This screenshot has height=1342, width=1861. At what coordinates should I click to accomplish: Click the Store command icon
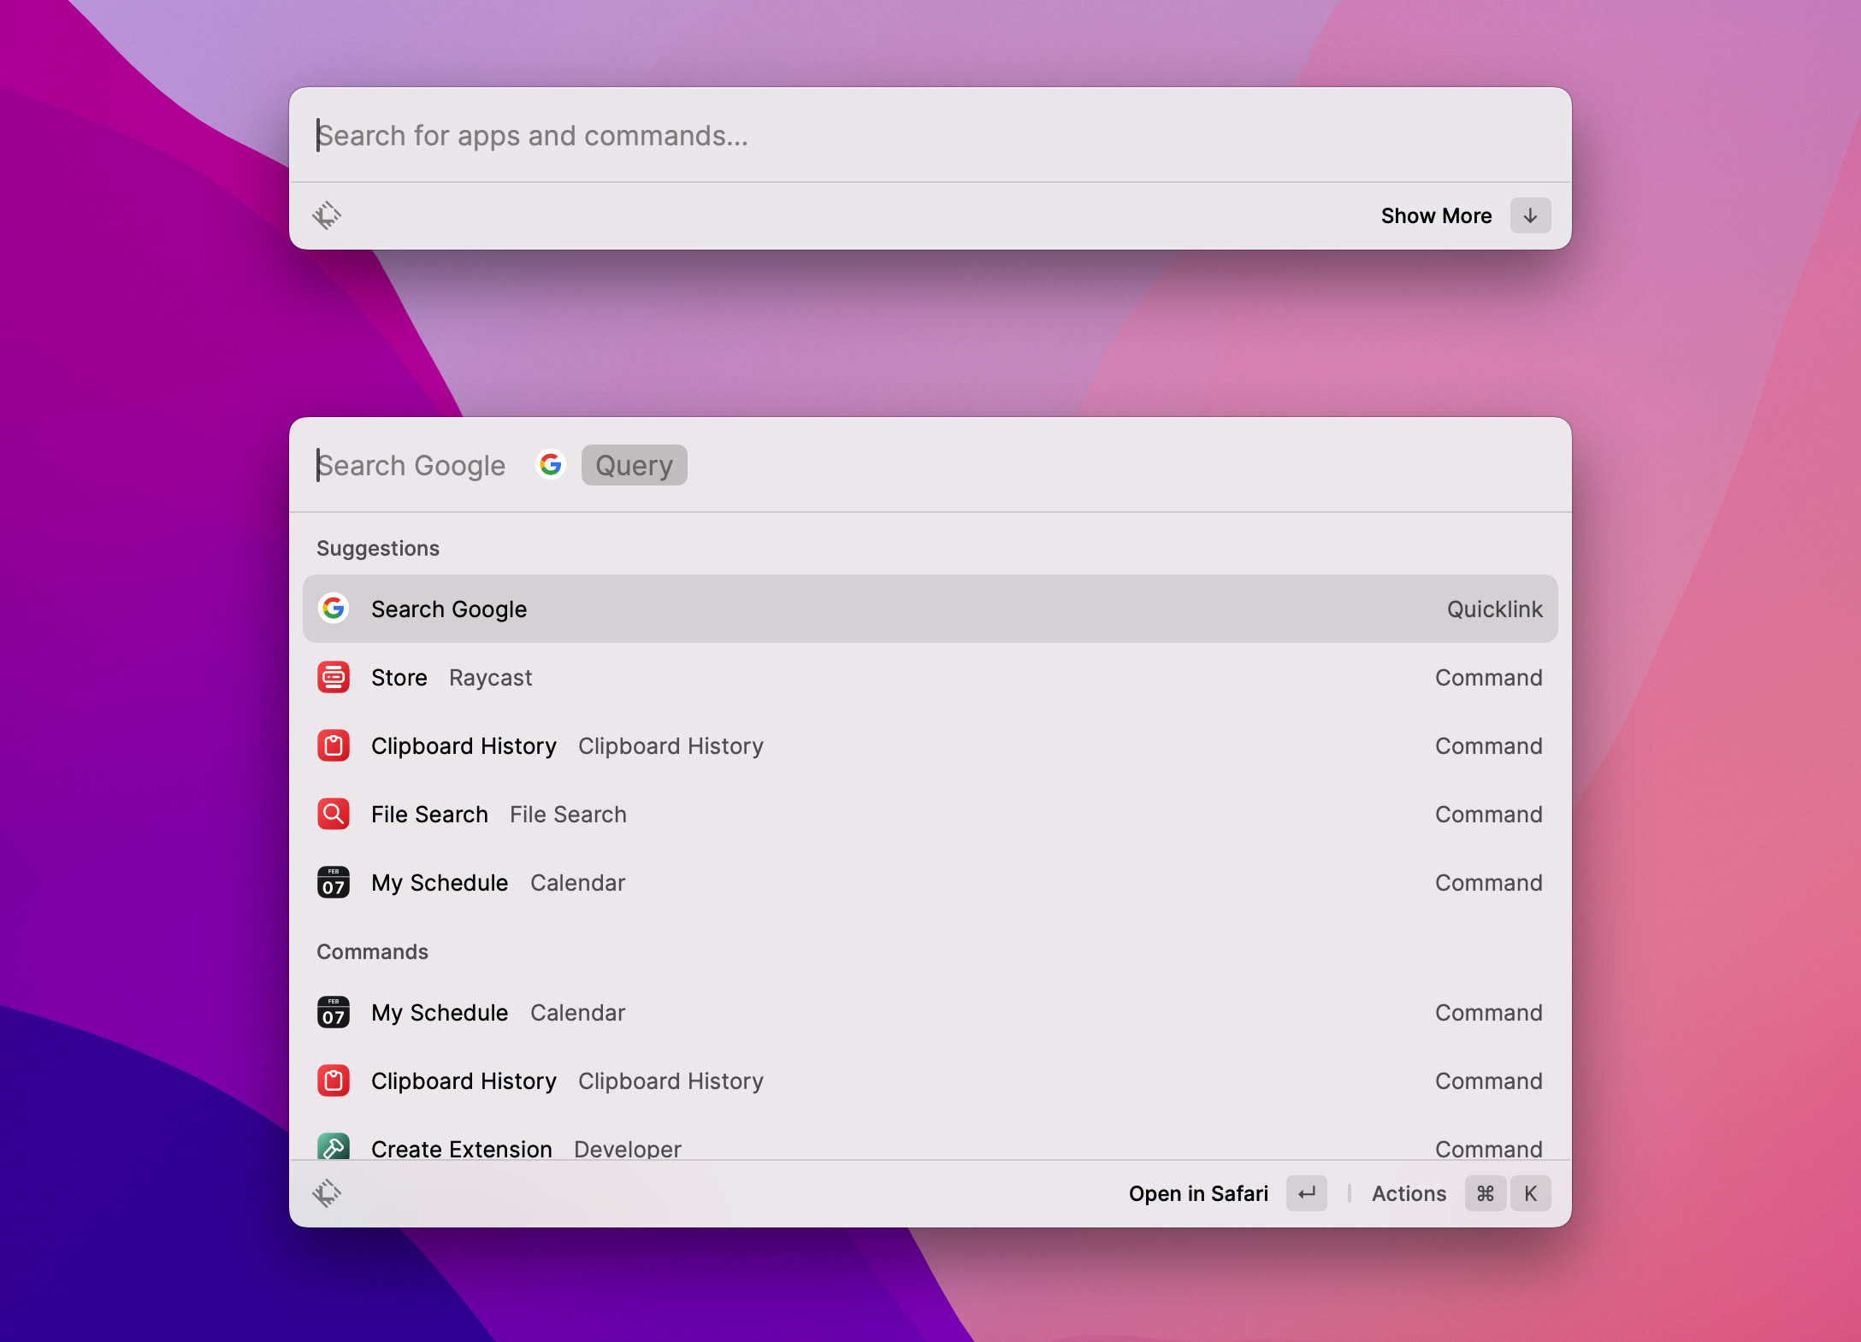coord(334,677)
